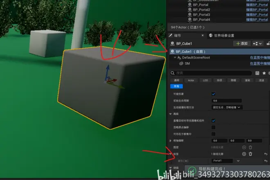
Task: Click the BP_Portal actor icon in outliner
Action: point(190,4)
